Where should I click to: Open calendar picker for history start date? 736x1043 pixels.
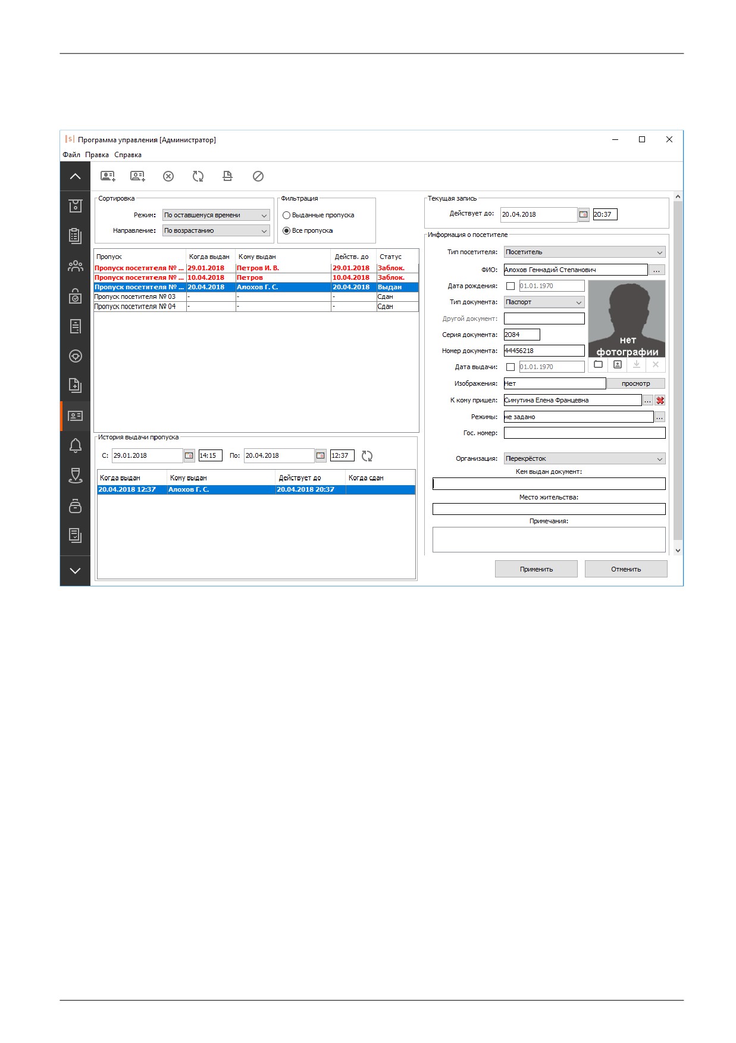coord(189,455)
